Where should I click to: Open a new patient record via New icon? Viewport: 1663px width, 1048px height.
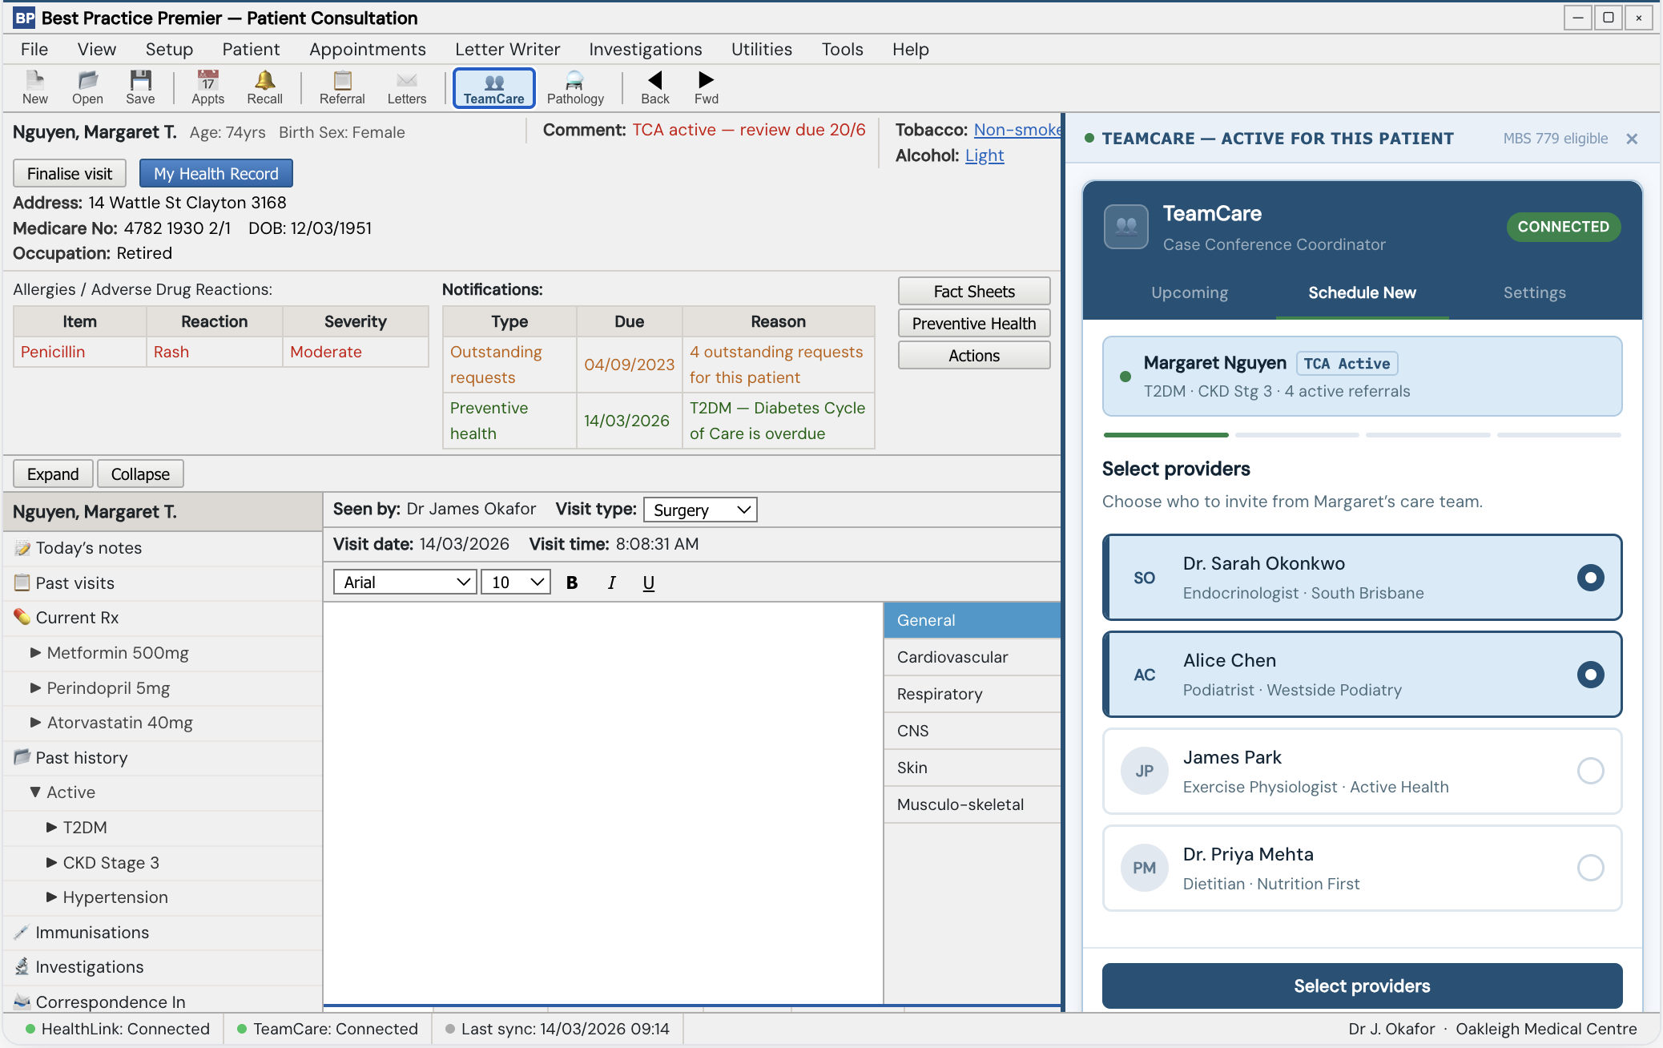34,87
